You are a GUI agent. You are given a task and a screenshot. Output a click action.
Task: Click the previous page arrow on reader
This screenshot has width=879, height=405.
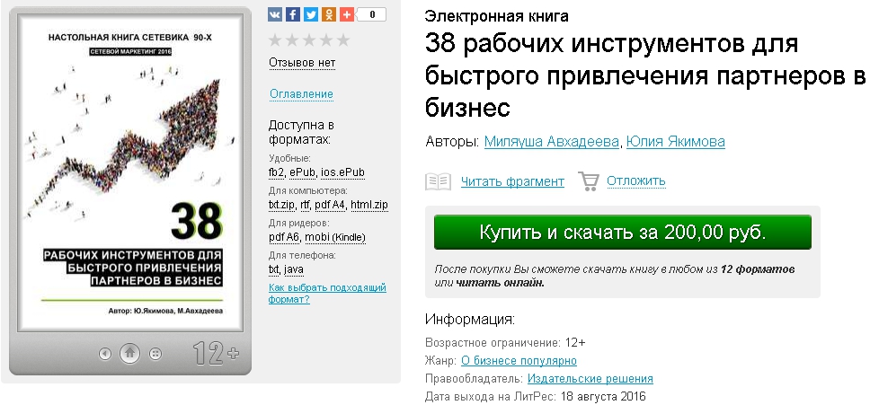pos(105,354)
